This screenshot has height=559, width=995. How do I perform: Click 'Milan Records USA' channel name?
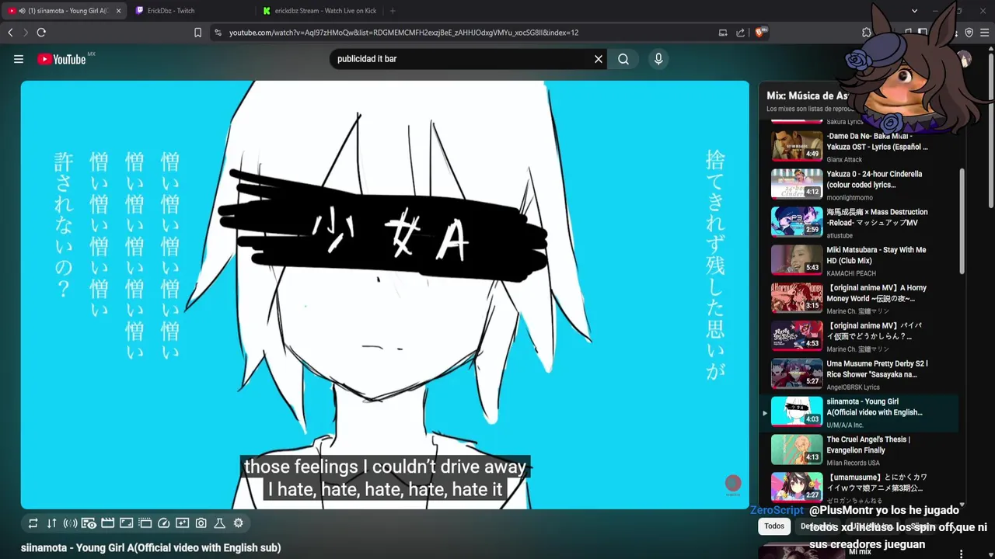coord(853,463)
